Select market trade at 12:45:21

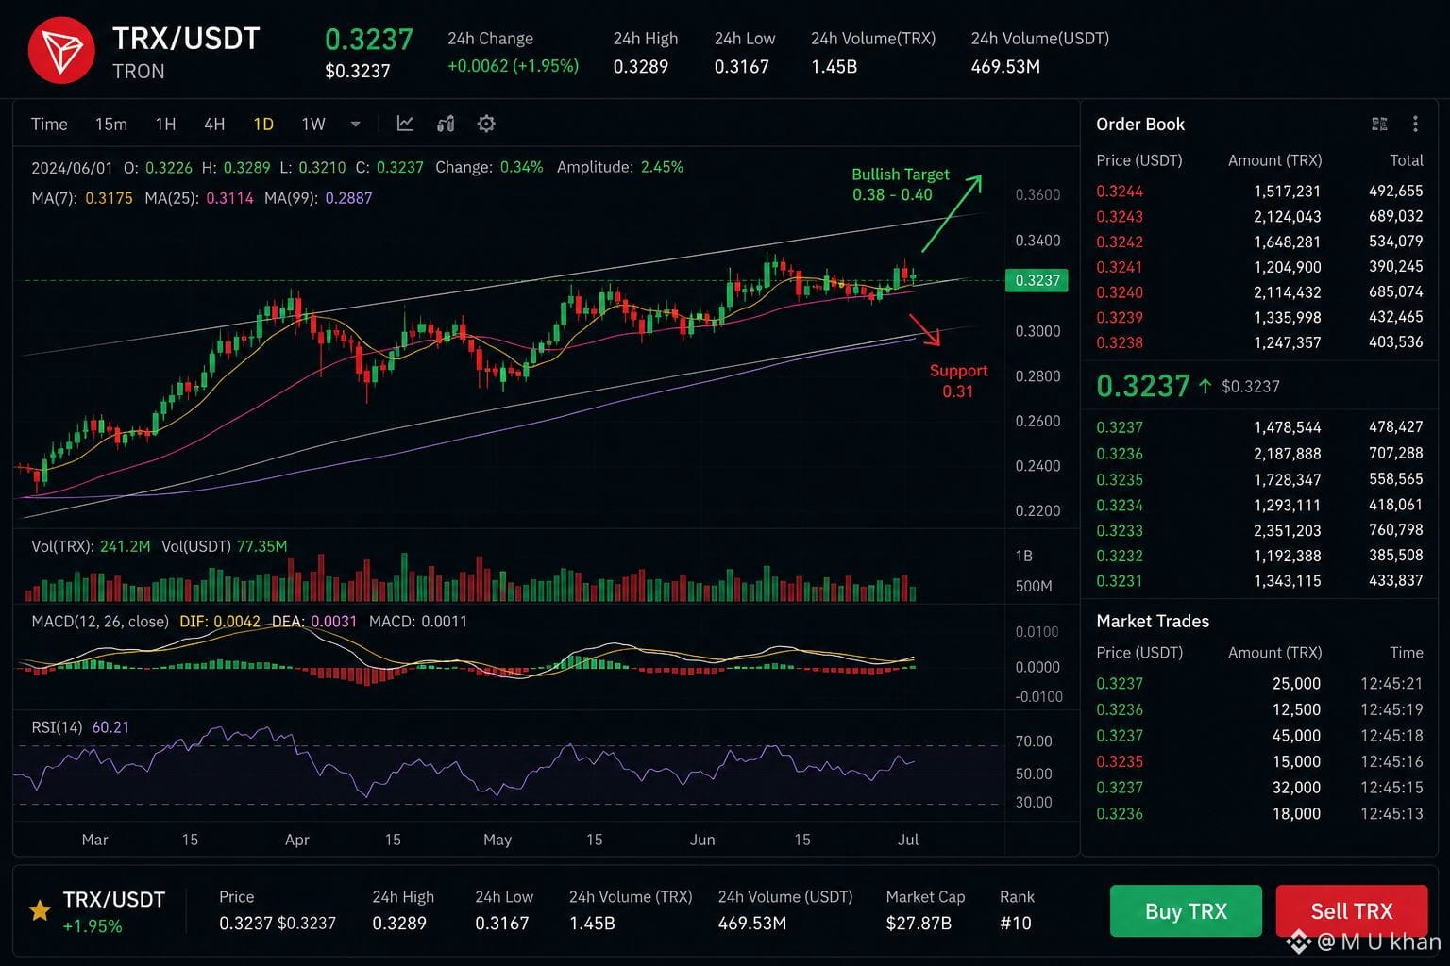pos(1259,683)
